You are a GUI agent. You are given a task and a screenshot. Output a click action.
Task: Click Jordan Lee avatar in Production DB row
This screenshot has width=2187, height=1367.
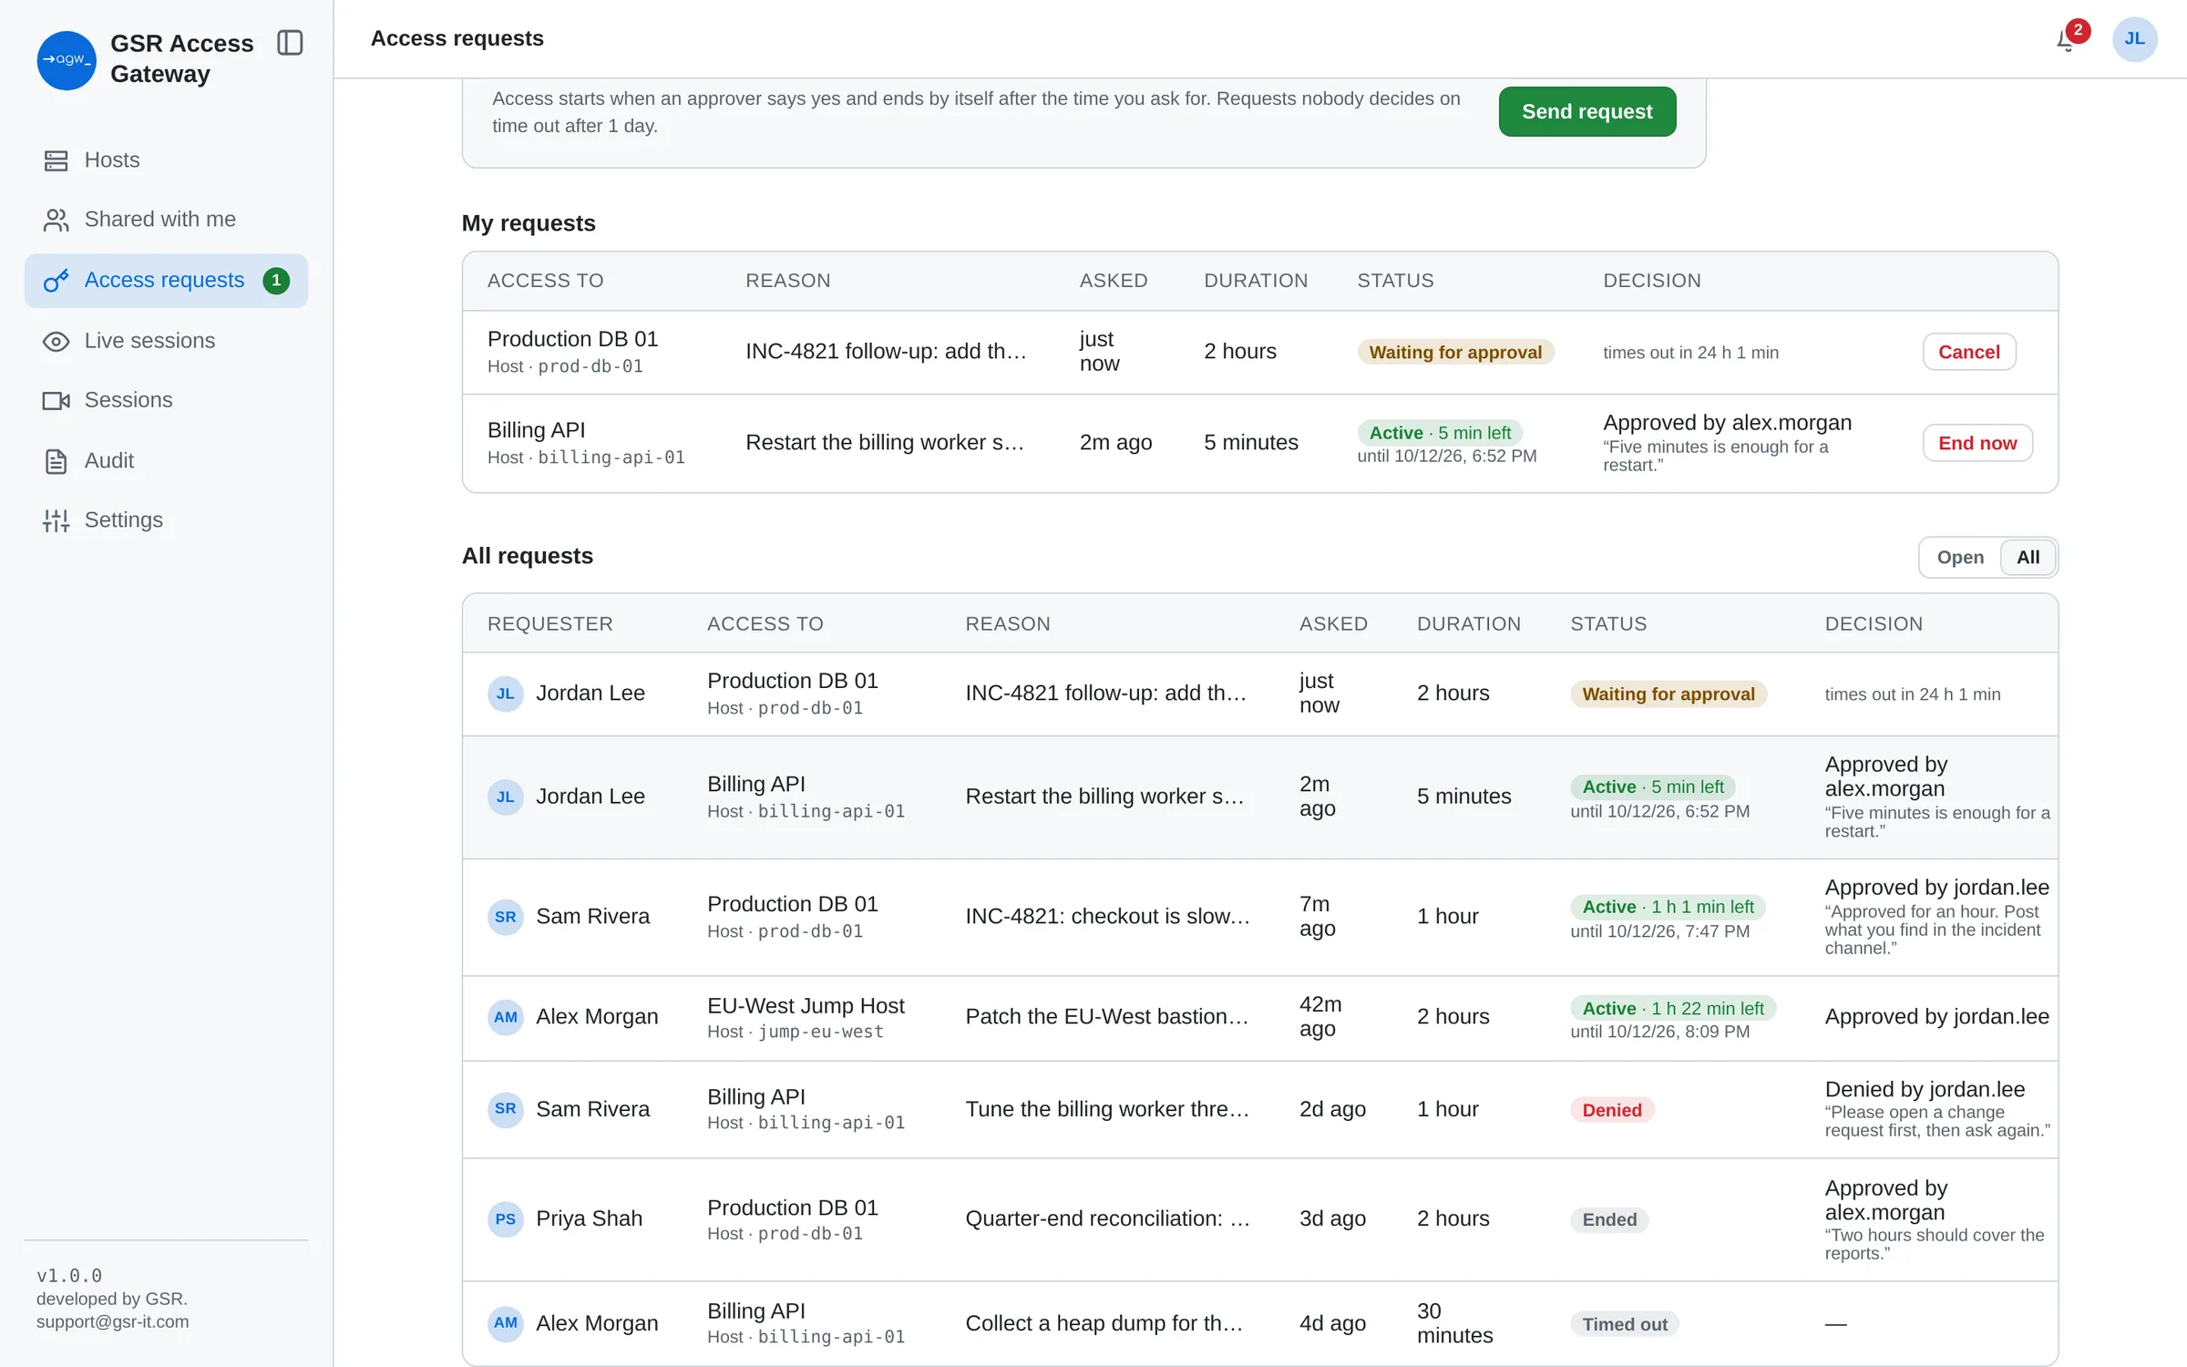point(505,694)
